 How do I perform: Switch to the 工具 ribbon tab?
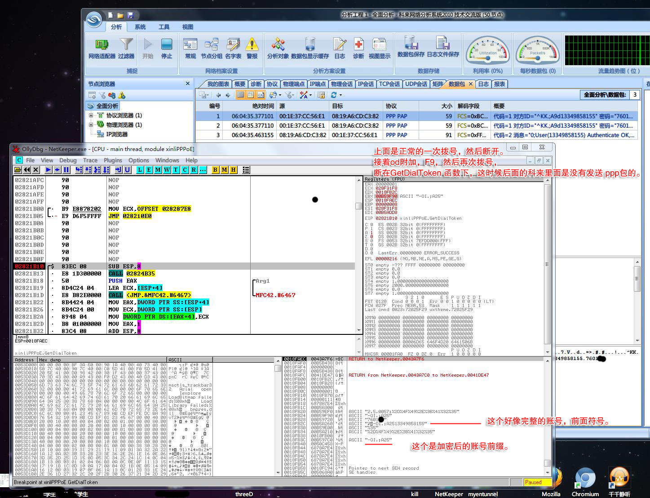pos(164,27)
